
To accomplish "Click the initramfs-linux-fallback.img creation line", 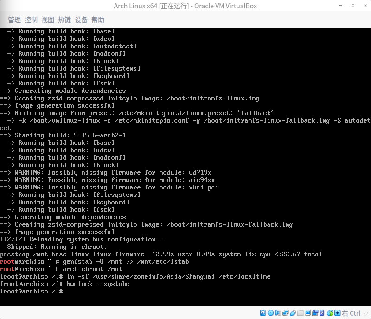I will pyautogui.click(x=146, y=224).
